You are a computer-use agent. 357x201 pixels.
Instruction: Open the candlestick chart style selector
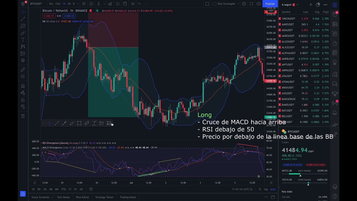coord(84,4)
